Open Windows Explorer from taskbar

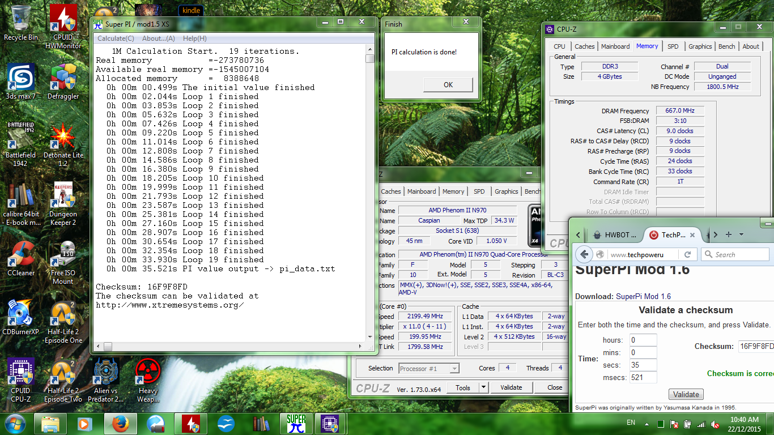click(50, 424)
